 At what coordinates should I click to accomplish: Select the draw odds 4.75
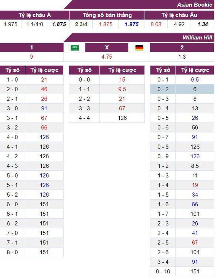point(107,57)
